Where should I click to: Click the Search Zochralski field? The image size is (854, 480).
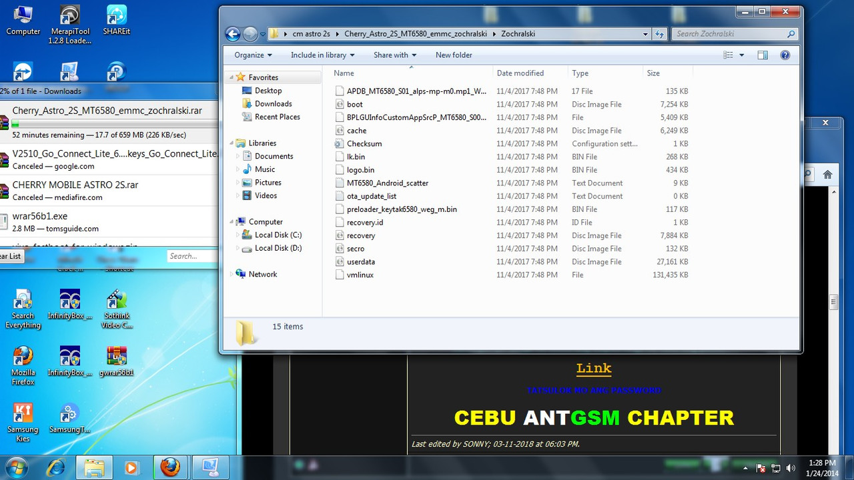click(x=735, y=34)
